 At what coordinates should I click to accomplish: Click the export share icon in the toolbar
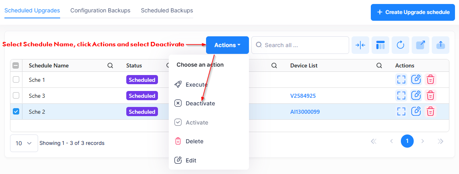coord(420,45)
